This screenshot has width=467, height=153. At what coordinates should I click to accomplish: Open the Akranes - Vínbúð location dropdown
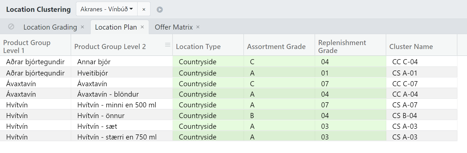(x=107, y=9)
